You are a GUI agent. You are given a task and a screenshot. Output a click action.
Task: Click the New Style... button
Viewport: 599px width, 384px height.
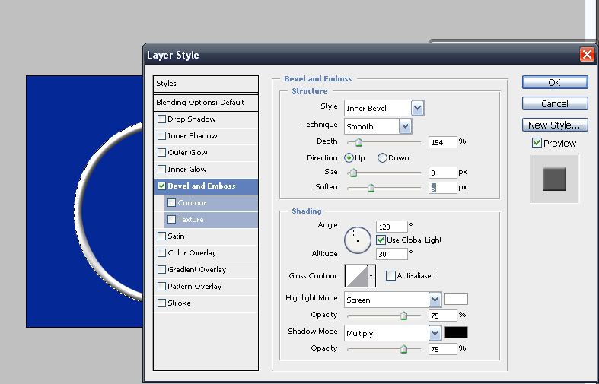coord(555,125)
